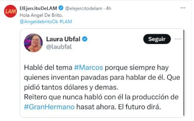Open the ElEjercitoDeLAM red LAM avatar
Image resolution: width=194 pixels, height=121 pixels.
click(x=10, y=11)
